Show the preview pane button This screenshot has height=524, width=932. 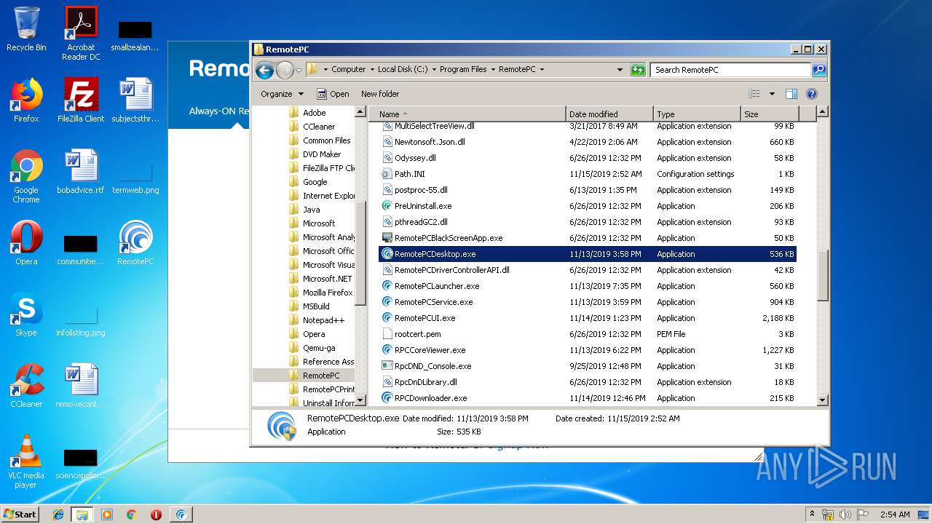tap(791, 94)
